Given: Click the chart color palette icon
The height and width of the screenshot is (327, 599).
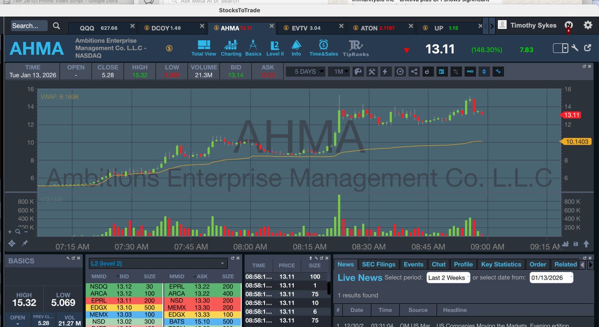Looking at the screenshot, I should pyautogui.click(x=358, y=71).
